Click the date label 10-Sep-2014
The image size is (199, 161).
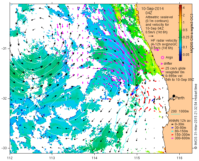pos(152,9)
